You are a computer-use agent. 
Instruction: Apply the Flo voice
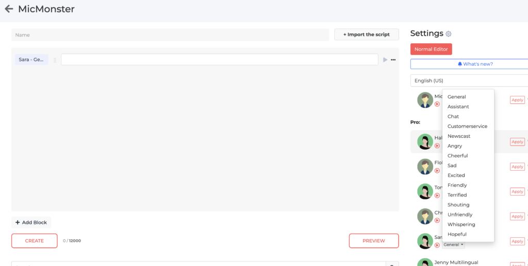(x=517, y=167)
